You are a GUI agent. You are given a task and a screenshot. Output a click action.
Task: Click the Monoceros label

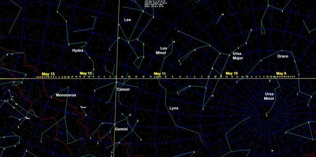pyautogui.click(x=66, y=95)
